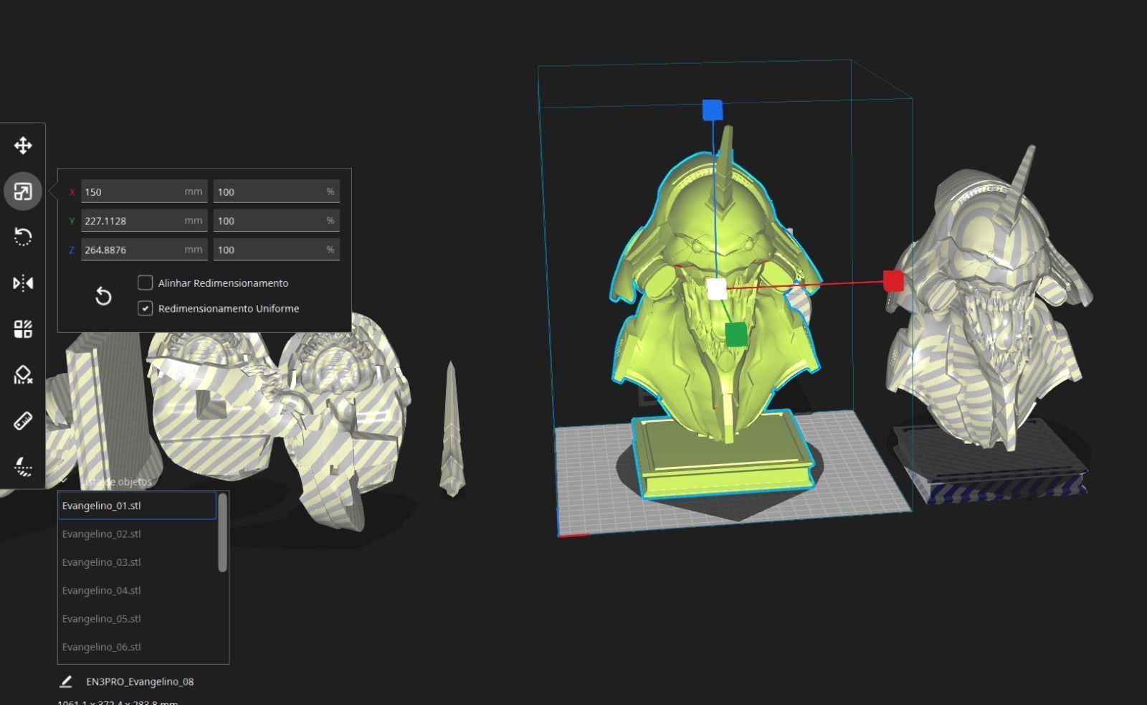Viewport: 1147px width, 705px height.
Task: Select the thin spike model piece
Action: click(x=451, y=429)
